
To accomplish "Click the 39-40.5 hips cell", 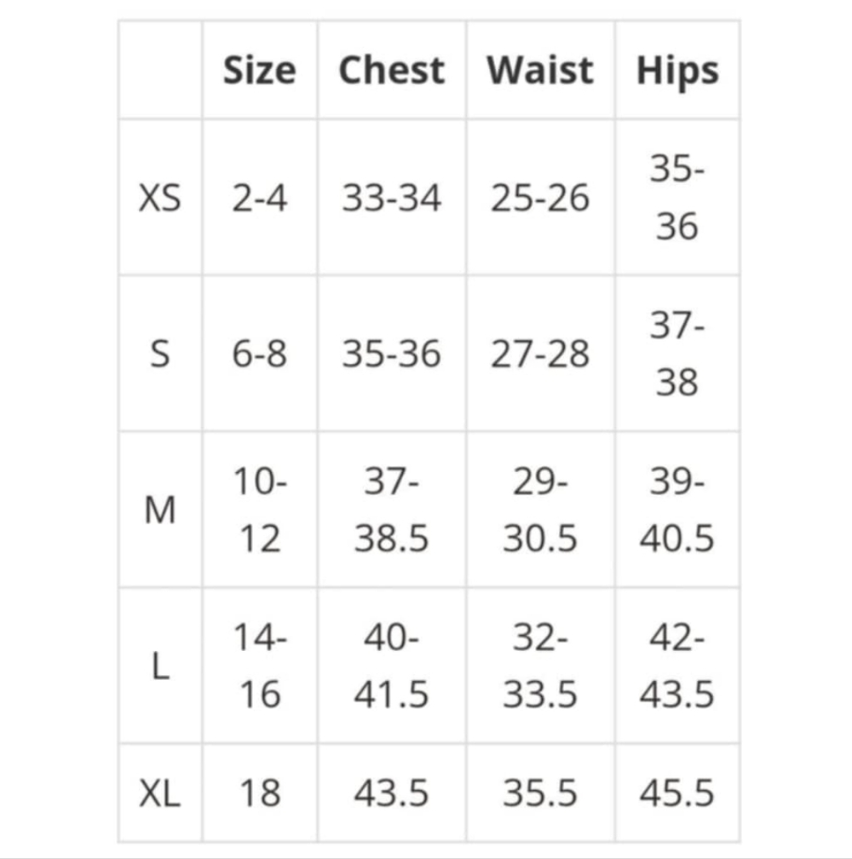I will 677,510.
